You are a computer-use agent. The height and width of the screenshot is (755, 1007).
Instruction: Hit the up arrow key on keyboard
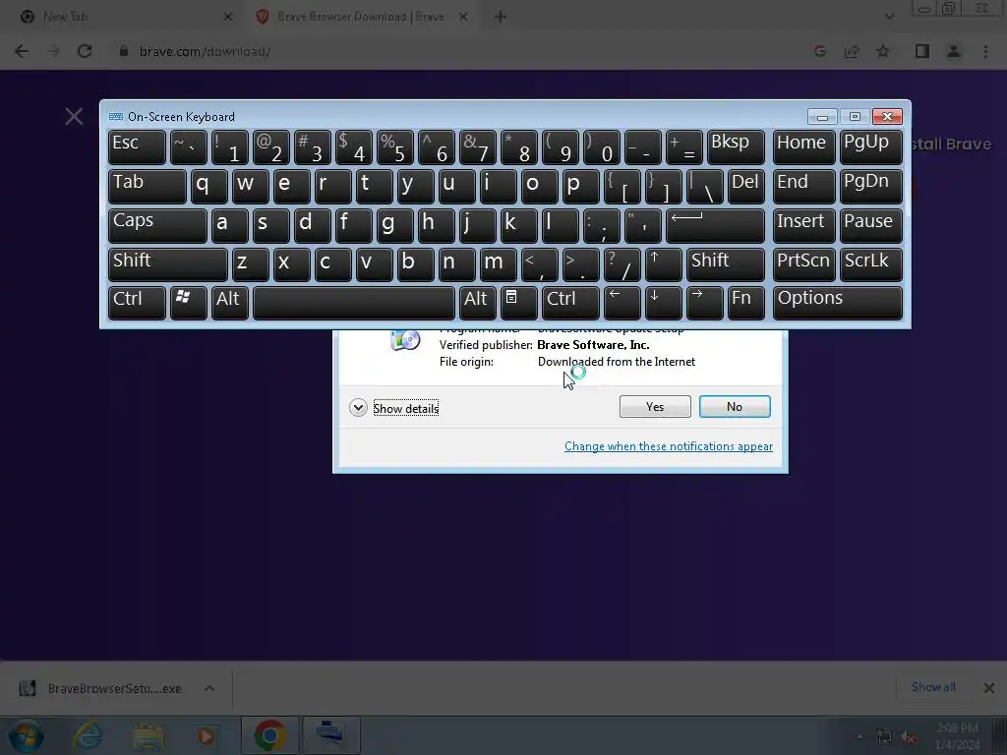663,263
